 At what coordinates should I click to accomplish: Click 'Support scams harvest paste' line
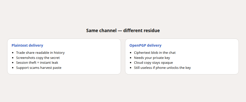click(39, 68)
